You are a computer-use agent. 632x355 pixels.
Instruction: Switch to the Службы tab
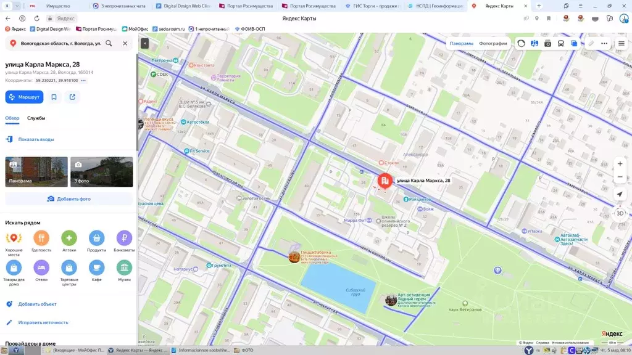click(36, 118)
